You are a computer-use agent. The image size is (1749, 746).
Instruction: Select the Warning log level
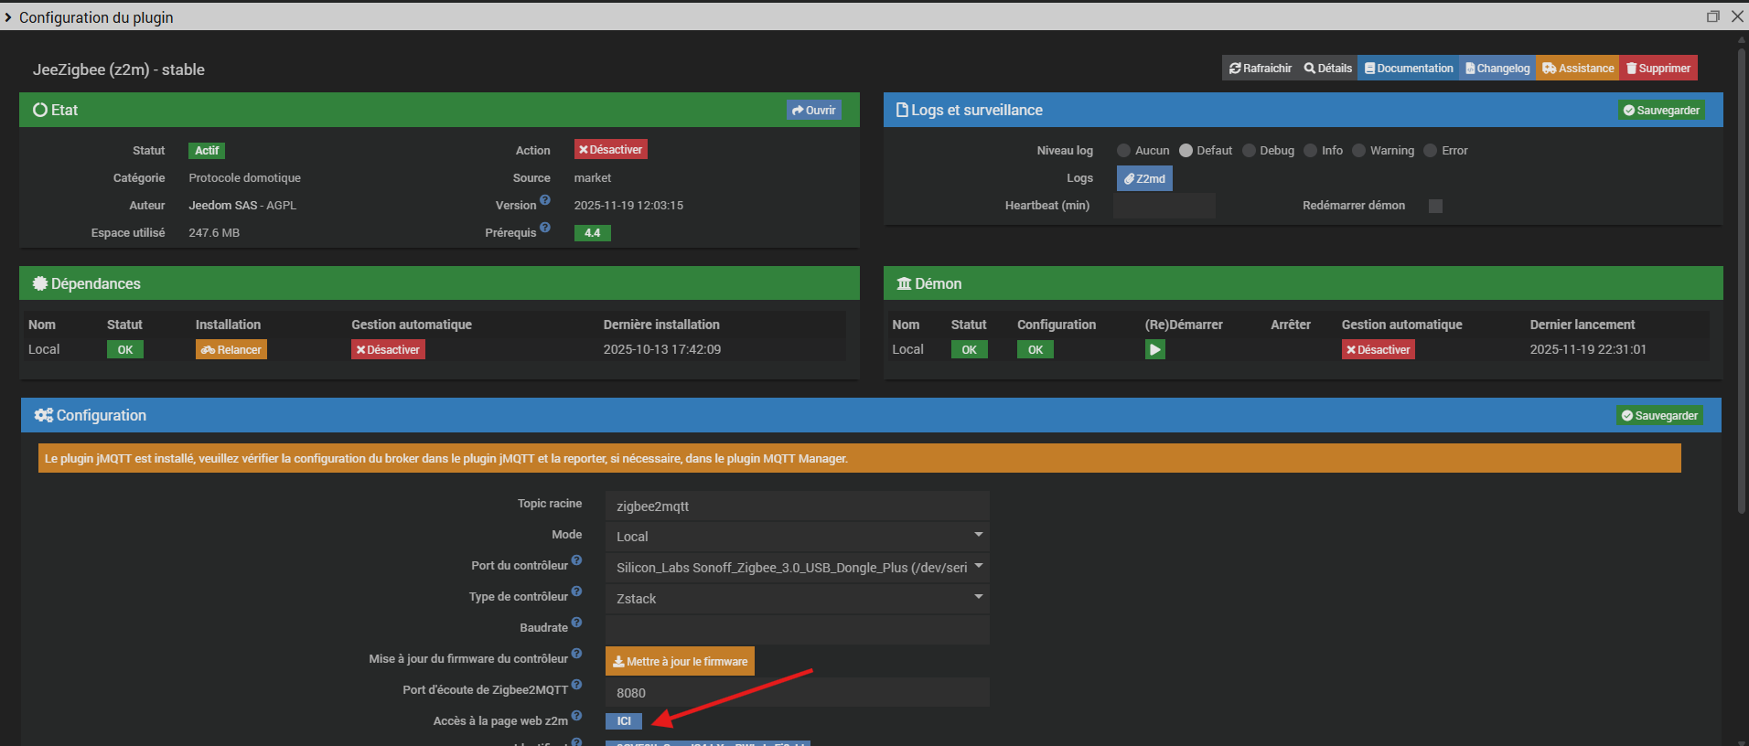pyautogui.click(x=1359, y=151)
